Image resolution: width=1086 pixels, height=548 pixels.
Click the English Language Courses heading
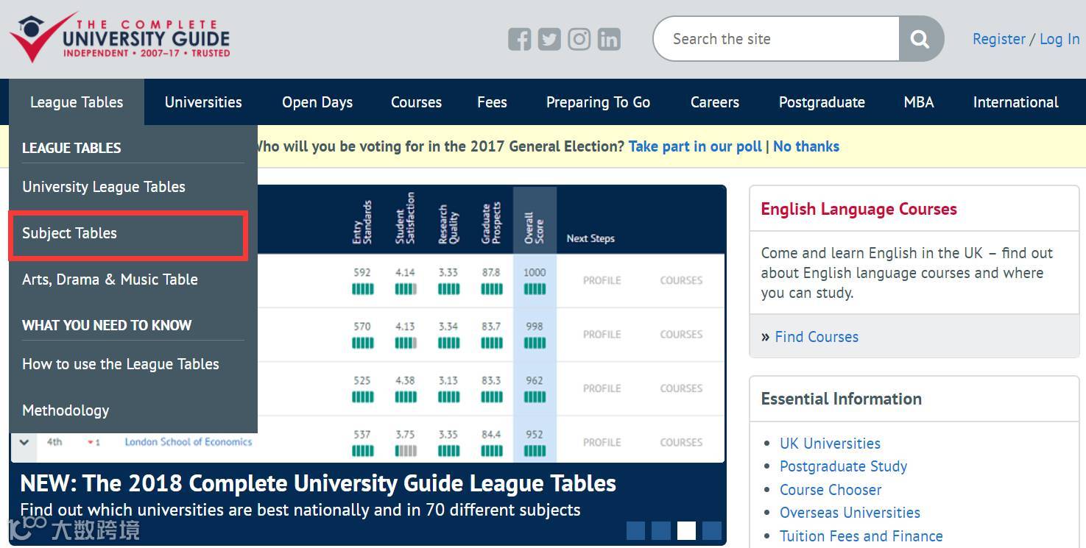click(x=858, y=209)
